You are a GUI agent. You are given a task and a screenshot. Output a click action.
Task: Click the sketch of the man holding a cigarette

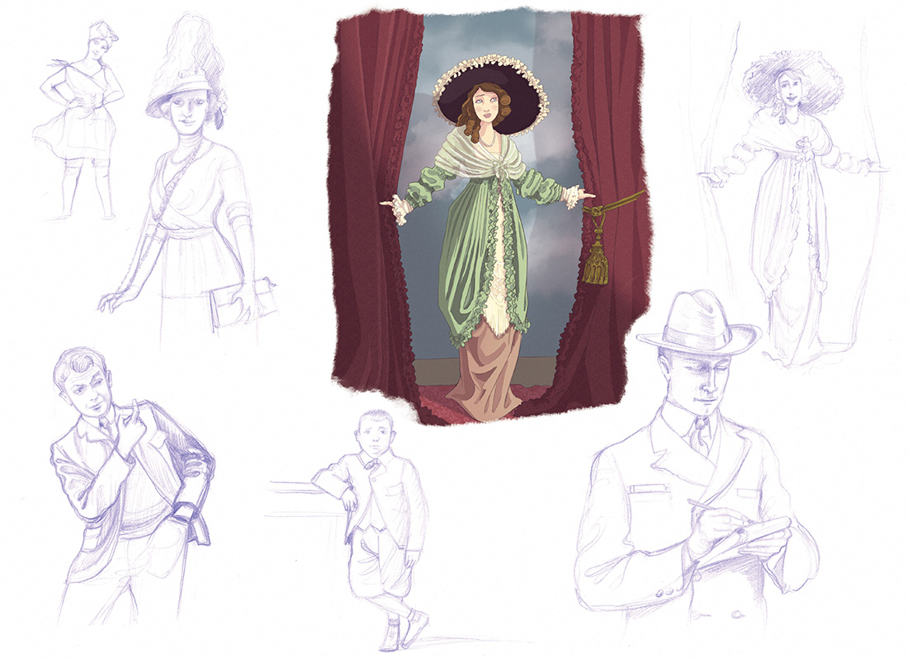pyautogui.click(x=124, y=486)
